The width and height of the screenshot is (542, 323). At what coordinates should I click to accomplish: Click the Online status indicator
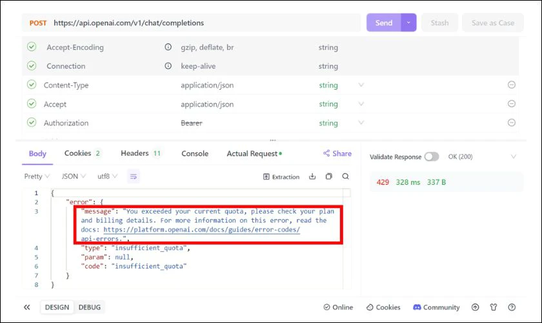tap(338, 307)
